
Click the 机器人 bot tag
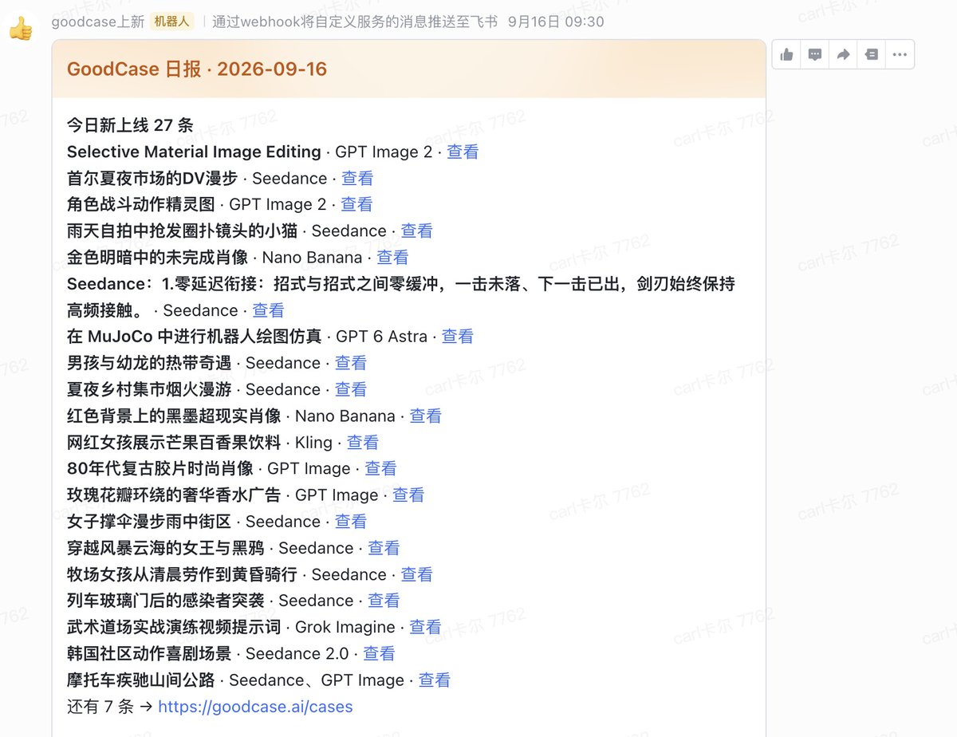point(171,22)
